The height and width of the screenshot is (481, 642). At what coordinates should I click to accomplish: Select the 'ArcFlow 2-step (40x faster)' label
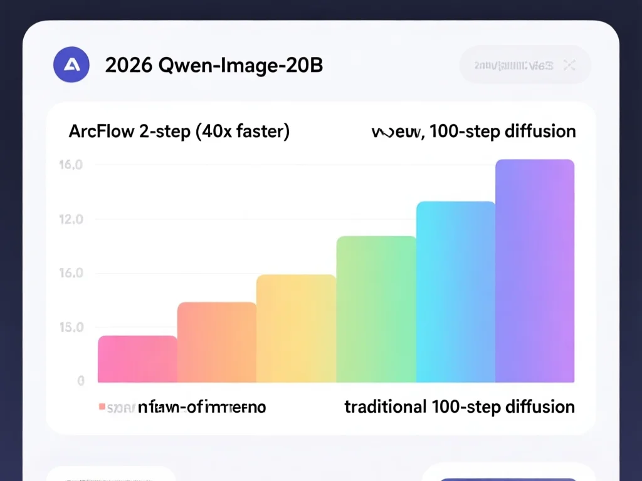point(179,132)
